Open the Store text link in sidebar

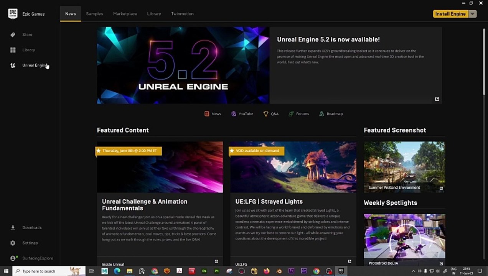click(27, 34)
